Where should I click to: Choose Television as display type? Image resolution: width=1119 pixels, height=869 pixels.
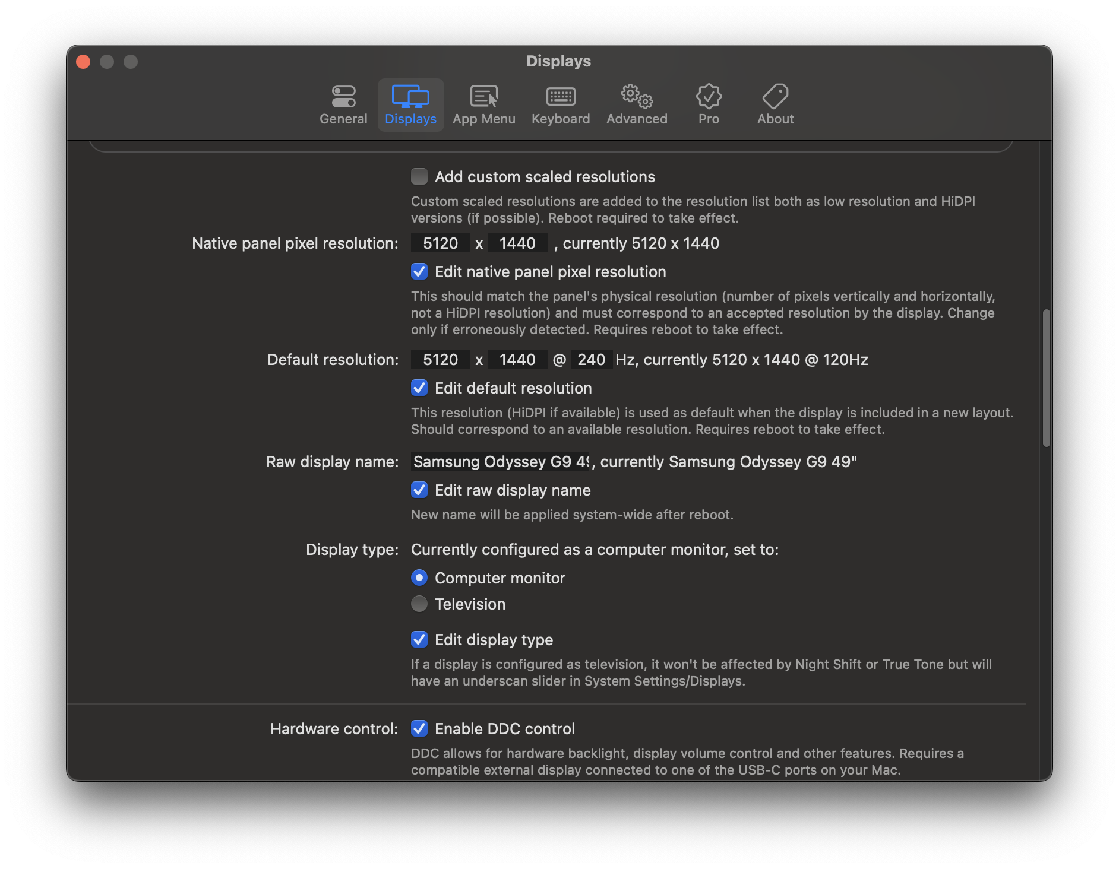[419, 604]
